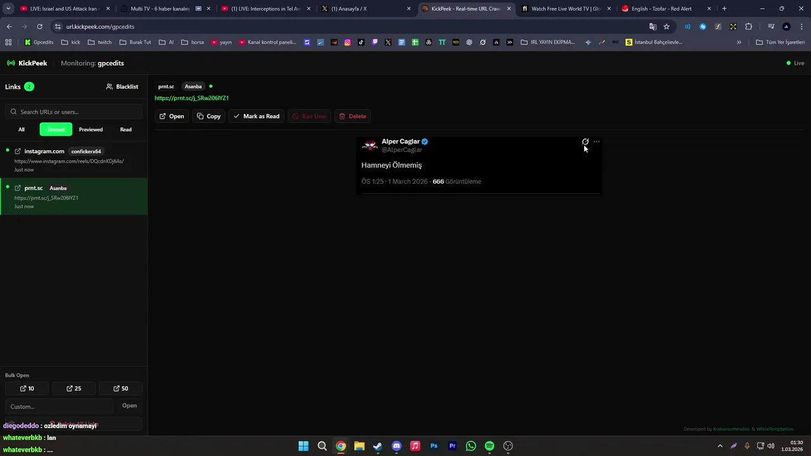This screenshot has height=456, width=811.
Task: Open the Chrome three-dot menu
Action: [x=801, y=27]
